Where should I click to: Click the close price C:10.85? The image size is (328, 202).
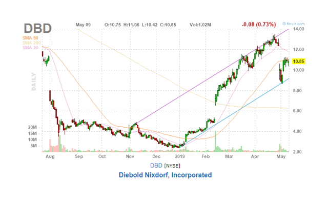tap(168, 25)
